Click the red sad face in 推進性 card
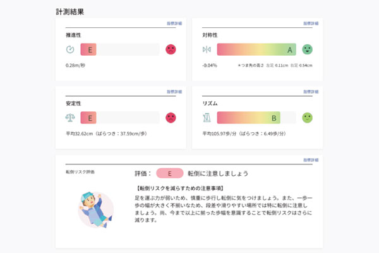 click(171, 49)
